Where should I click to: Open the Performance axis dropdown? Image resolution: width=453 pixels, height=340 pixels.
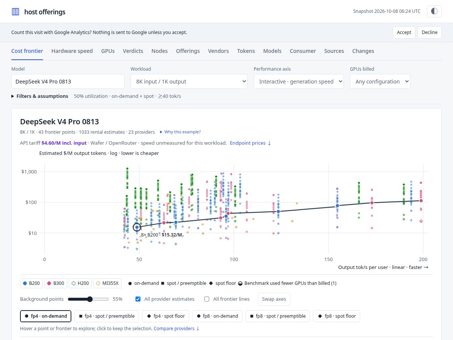[x=299, y=82]
